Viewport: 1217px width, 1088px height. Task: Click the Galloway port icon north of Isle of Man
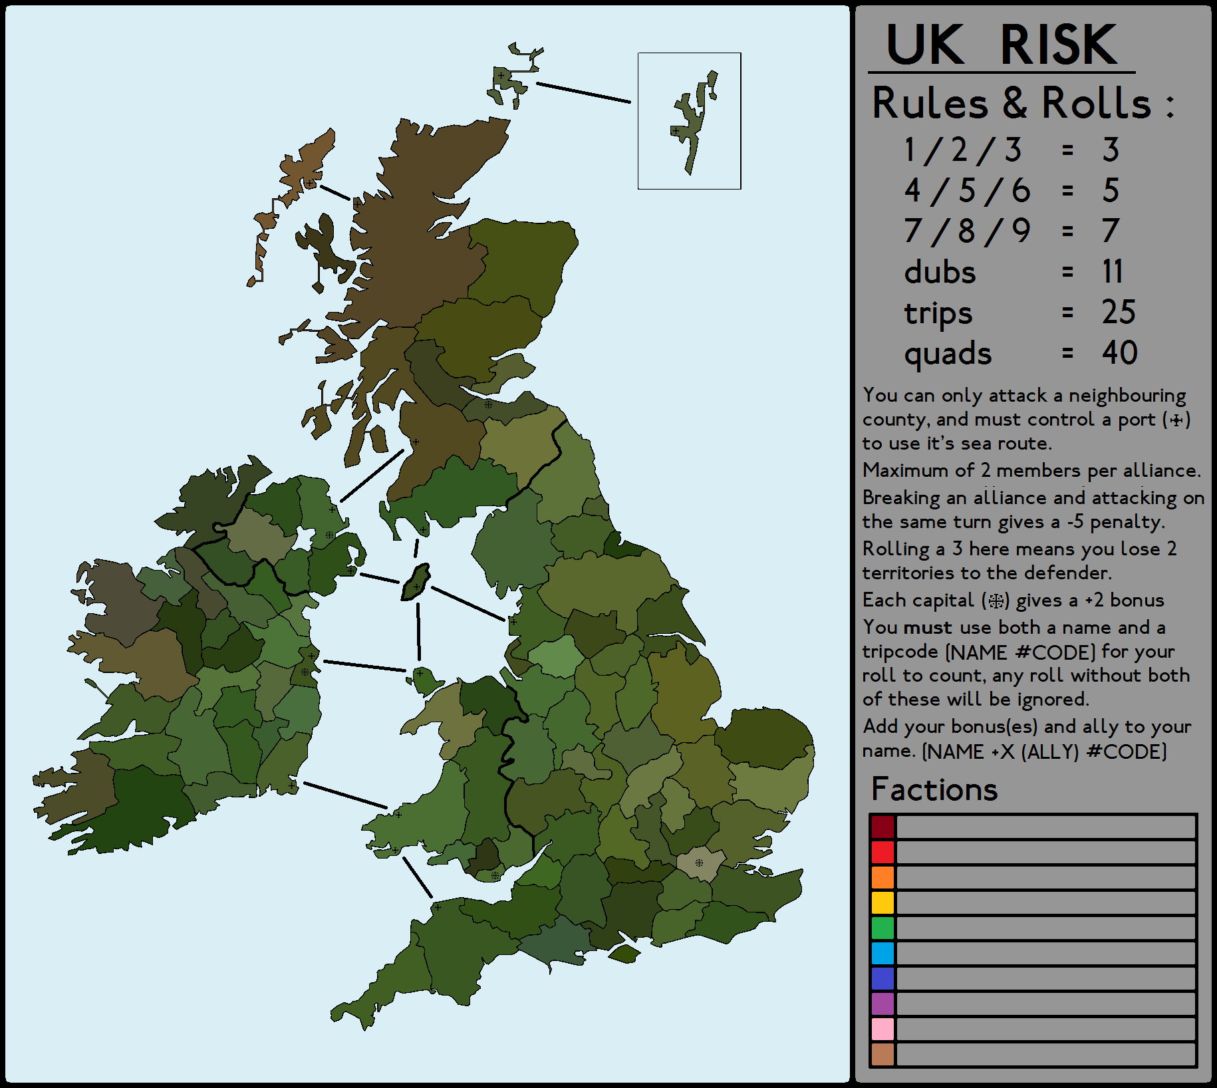(423, 530)
